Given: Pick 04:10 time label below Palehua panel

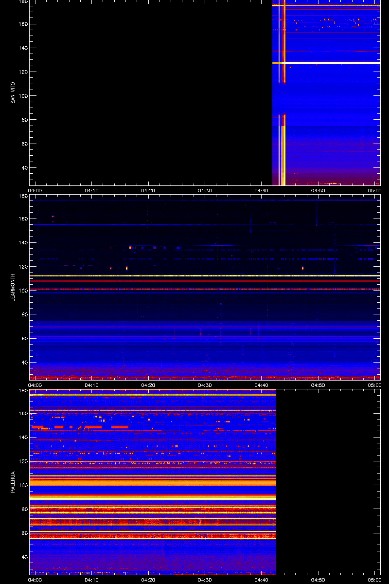Looking at the screenshot, I should (92, 580).
